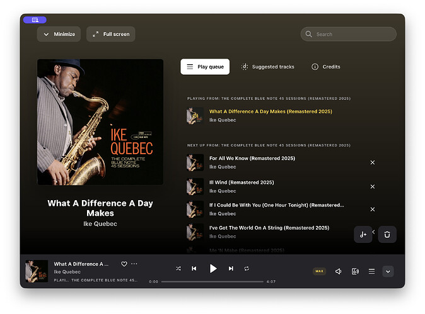This screenshot has height=314, width=425.
Task: Click the Credits info circle icon
Action: pyautogui.click(x=315, y=67)
